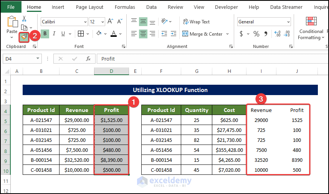The height and width of the screenshot is (194, 329).
Task: Open the font size 12 dropdown
Action: (103, 22)
